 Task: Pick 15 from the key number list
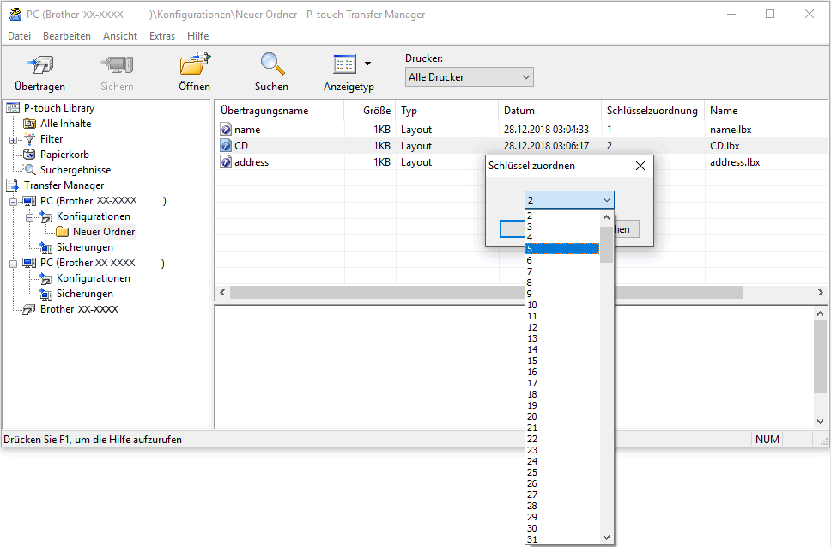(562, 361)
